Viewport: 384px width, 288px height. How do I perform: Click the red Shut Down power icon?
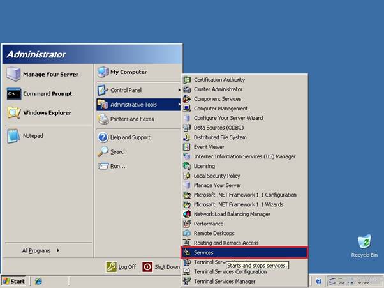click(147, 267)
